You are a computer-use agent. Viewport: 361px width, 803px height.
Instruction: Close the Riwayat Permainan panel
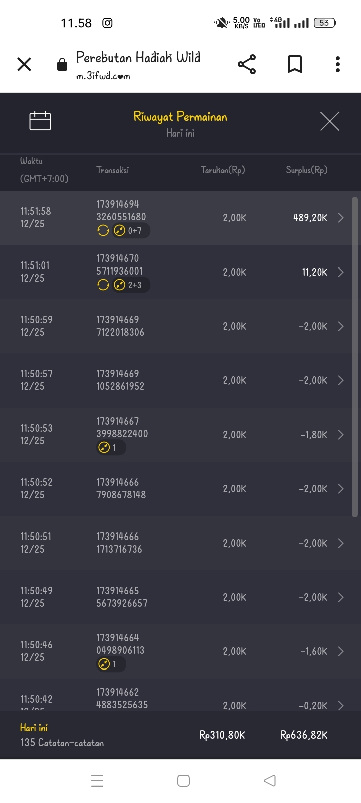329,121
